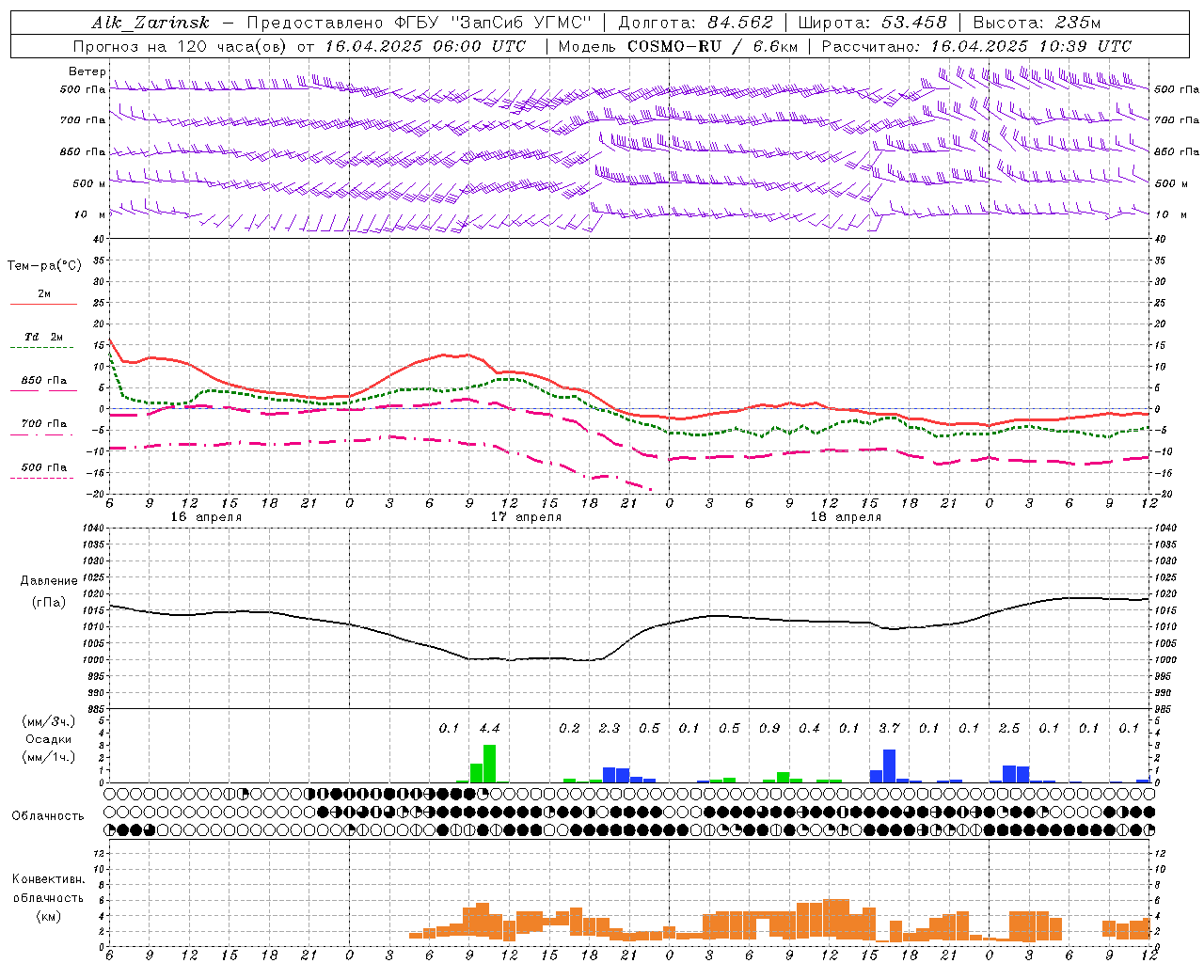Click the Тем-ра(°C) temperature section label
1204x963 pixels.
44,266
